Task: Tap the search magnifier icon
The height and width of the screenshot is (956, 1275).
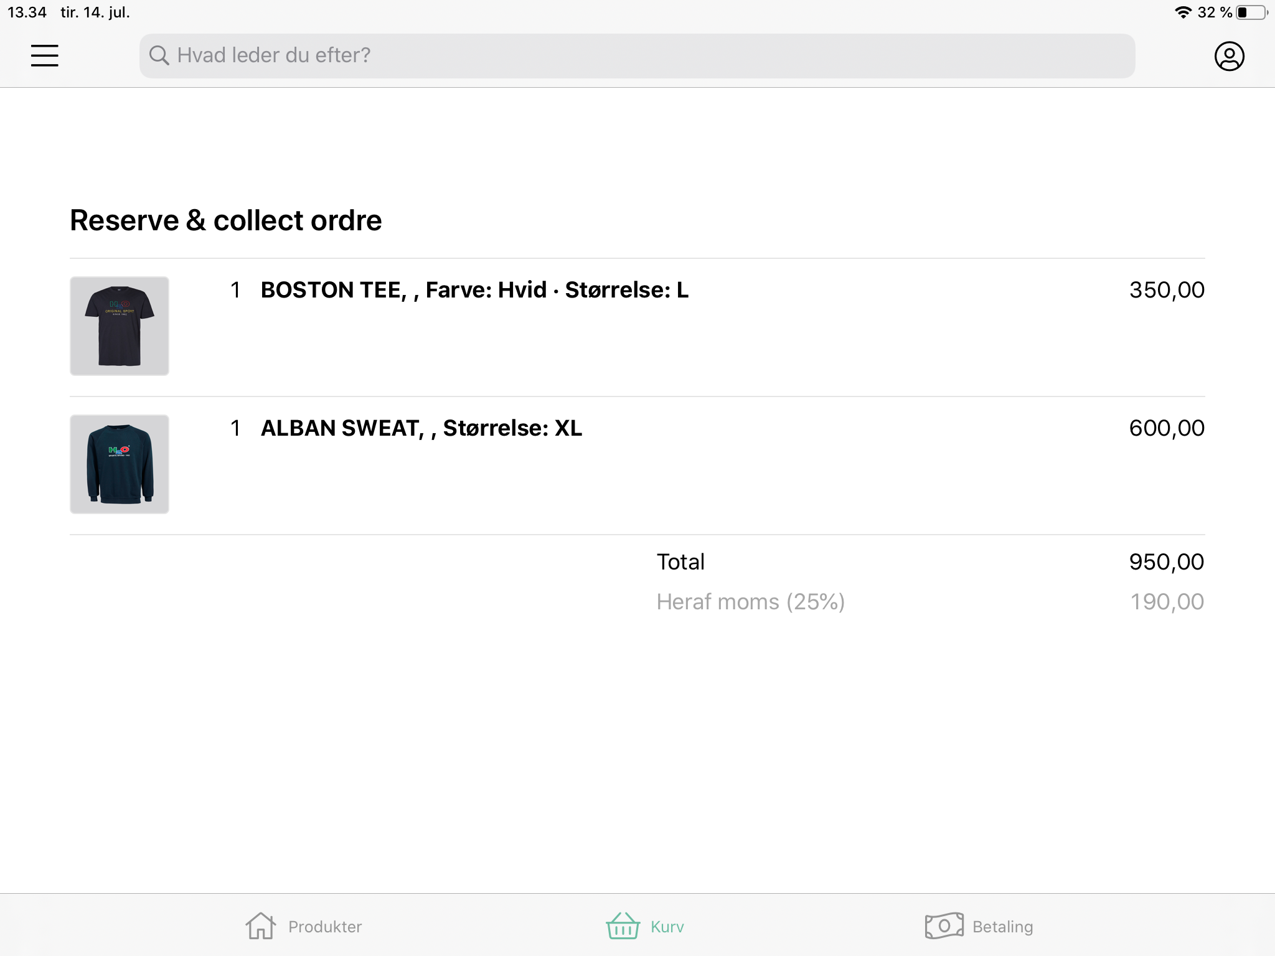Action: pos(159,55)
